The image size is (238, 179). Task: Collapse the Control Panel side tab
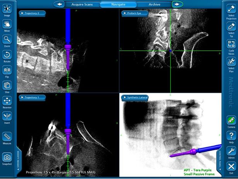click(220, 161)
